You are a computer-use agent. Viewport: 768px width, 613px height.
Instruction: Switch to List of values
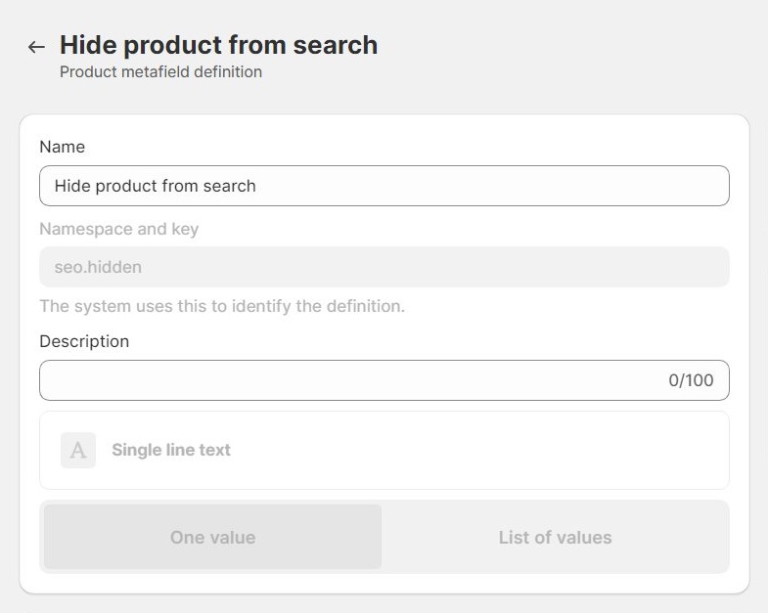[x=555, y=537]
